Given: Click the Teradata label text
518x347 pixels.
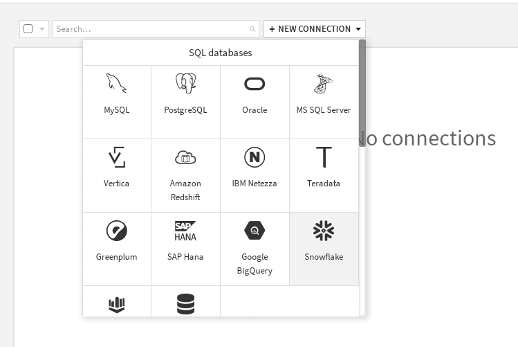Looking at the screenshot, I should pyautogui.click(x=324, y=184).
